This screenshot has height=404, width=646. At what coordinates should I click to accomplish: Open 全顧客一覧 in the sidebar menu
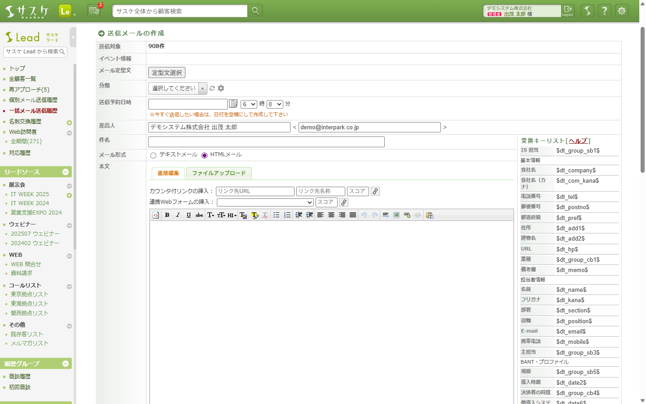click(x=22, y=79)
